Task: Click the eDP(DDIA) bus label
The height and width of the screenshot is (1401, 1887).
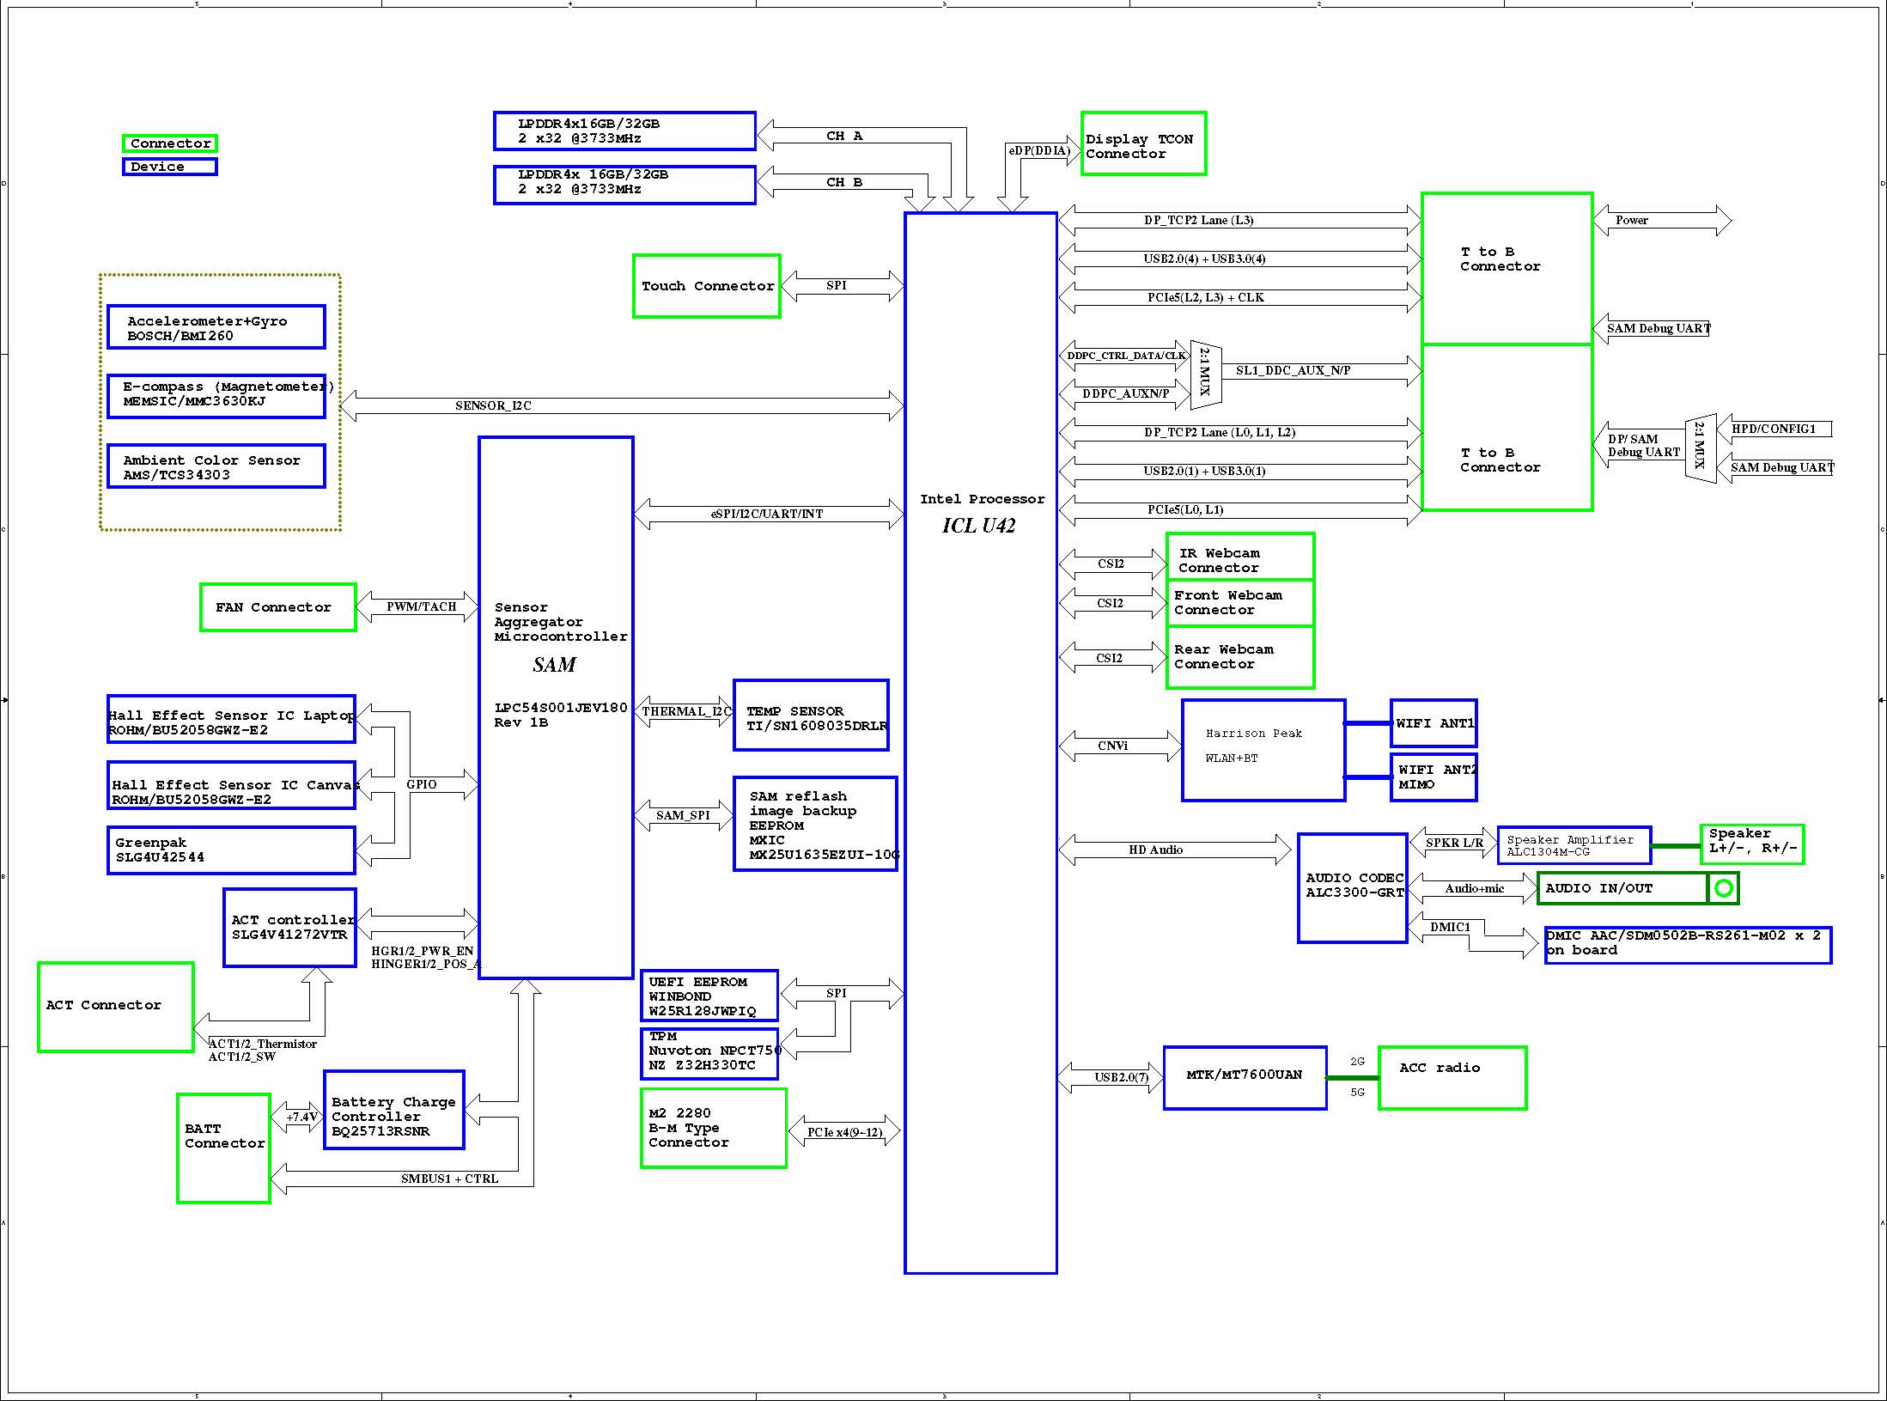Action: 1039,150
